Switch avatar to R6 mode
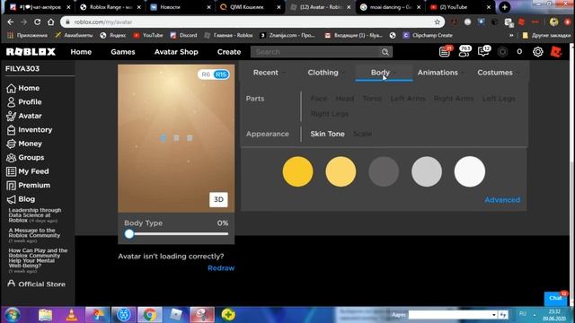Viewport: 575px width, 323px height. (x=206, y=74)
